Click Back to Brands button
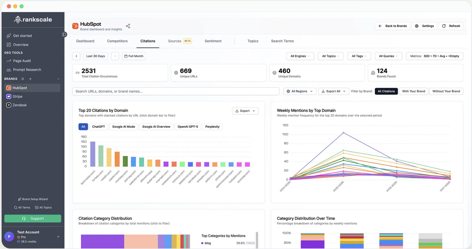 click(392, 26)
